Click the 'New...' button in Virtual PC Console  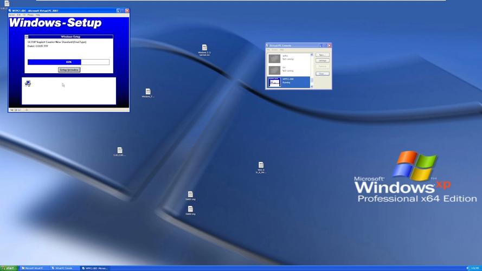point(322,55)
